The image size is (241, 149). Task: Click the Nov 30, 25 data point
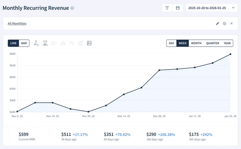pyautogui.click(x=88, y=112)
